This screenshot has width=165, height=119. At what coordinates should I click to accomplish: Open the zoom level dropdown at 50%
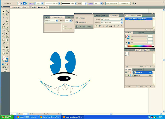click(17, 114)
